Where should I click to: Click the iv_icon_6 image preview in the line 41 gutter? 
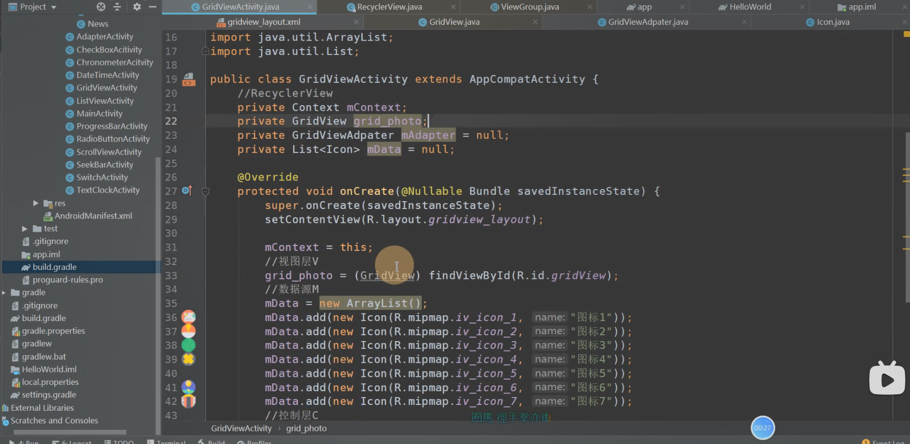click(189, 387)
